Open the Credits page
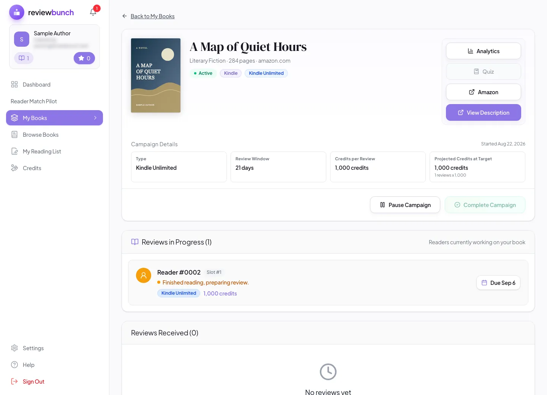547x395 pixels. coord(54,168)
